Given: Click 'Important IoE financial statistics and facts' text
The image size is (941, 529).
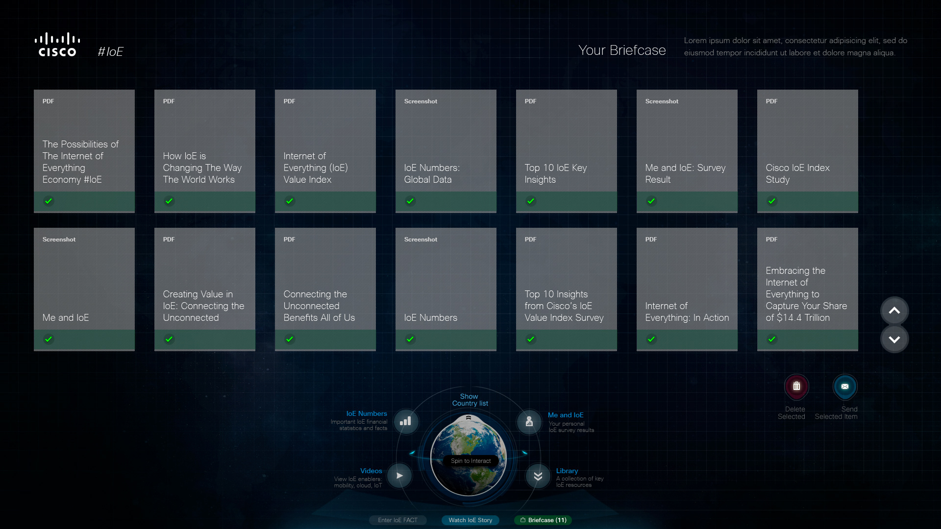Looking at the screenshot, I should click(x=359, y=425).
